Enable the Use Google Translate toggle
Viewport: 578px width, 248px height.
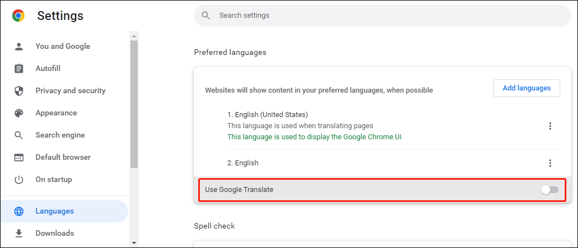coord(550,190)
